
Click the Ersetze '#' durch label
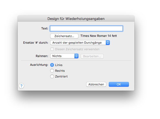pos(36,43)
